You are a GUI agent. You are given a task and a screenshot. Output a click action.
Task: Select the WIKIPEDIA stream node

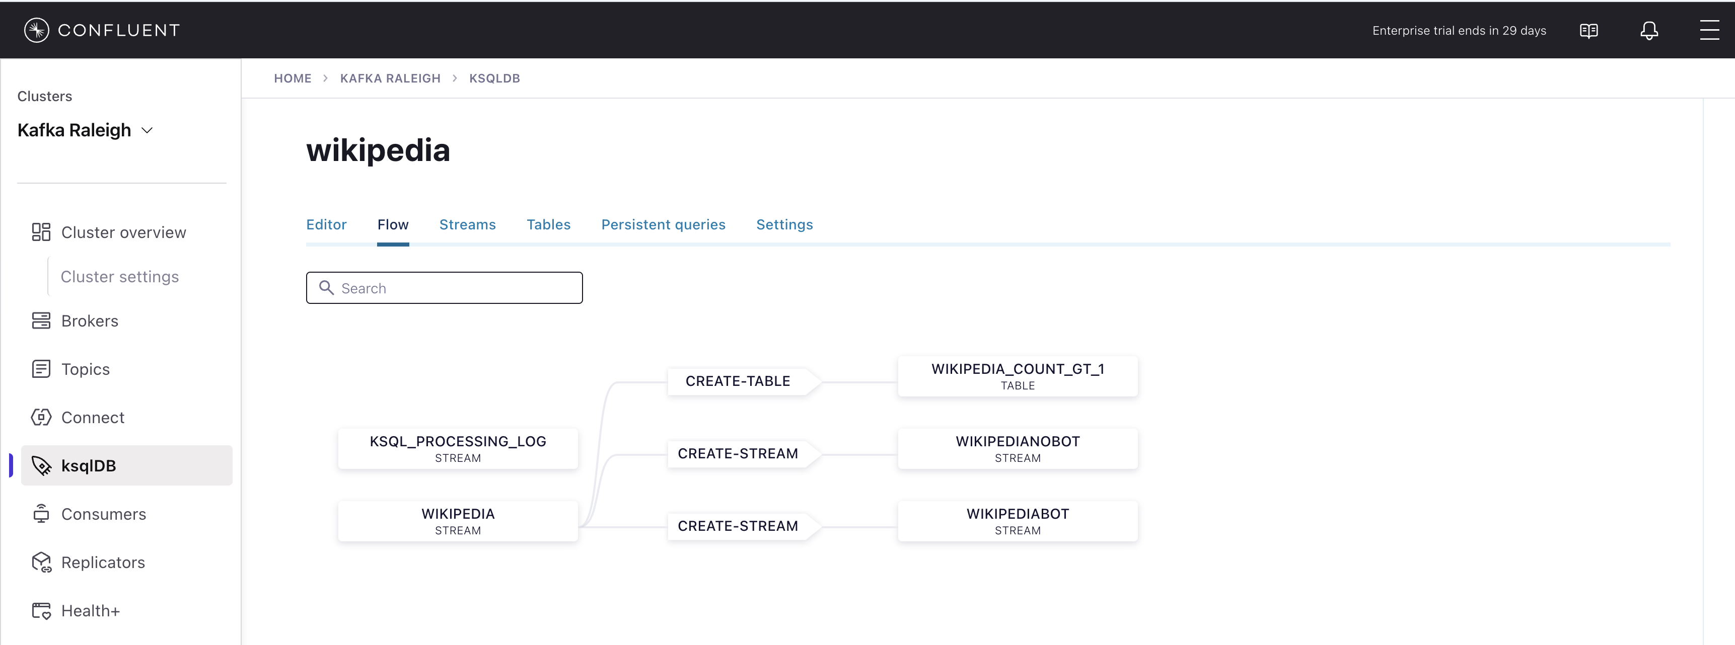[x=458, y=520]
